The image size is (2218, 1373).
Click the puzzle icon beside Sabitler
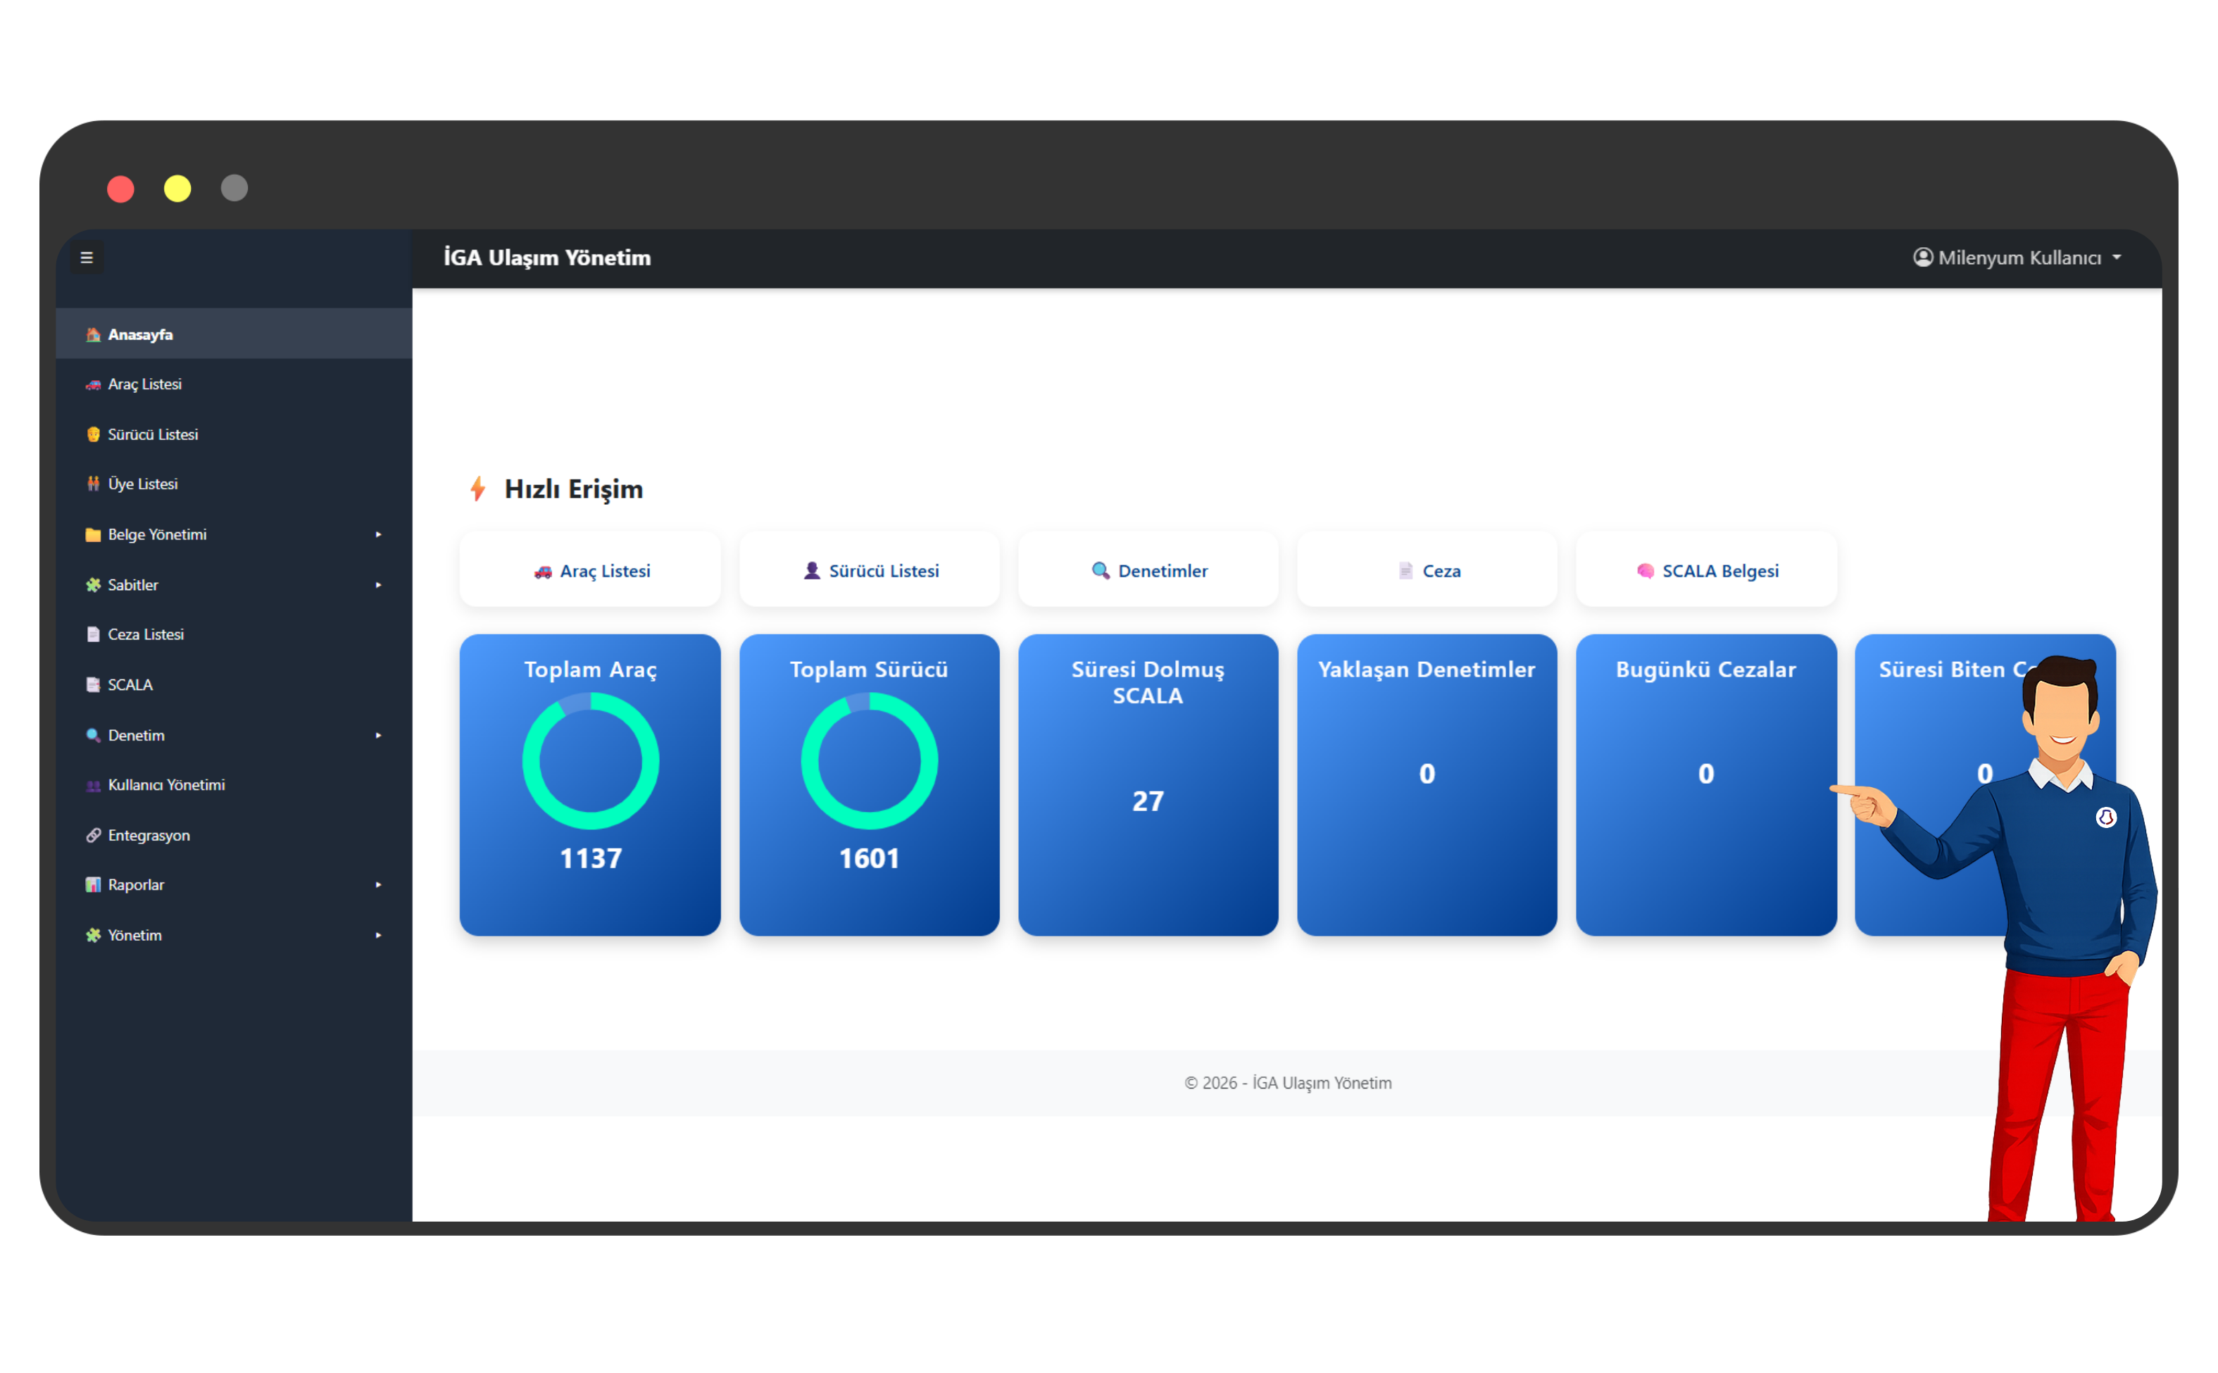(93, 585)
